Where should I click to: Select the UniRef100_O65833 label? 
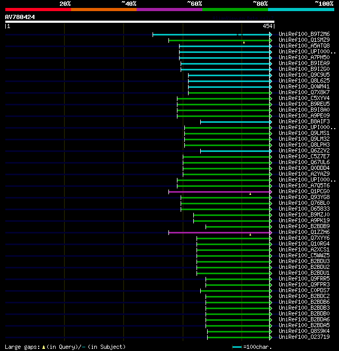coord(304,209)
